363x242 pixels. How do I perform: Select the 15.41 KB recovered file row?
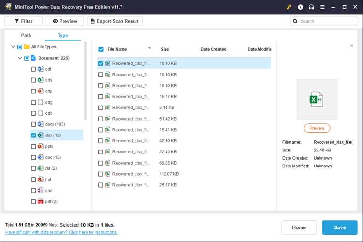(x=184, y=130)
